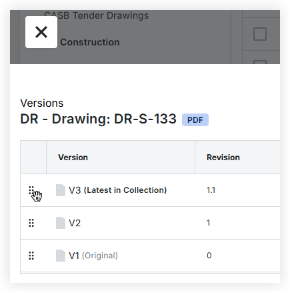Open the V3 document file icon

[61, 190]
